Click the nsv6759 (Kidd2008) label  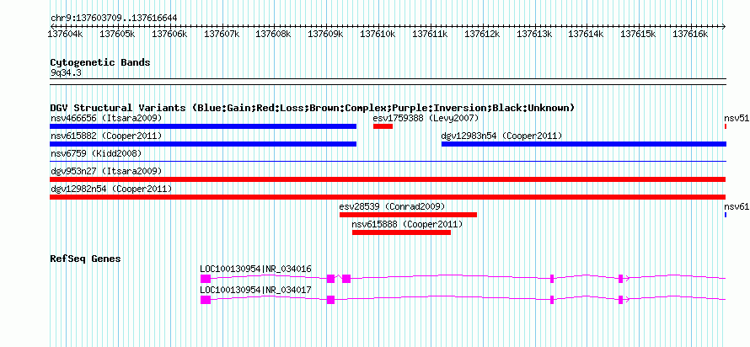pyautogui.click(x=96, y=153)
